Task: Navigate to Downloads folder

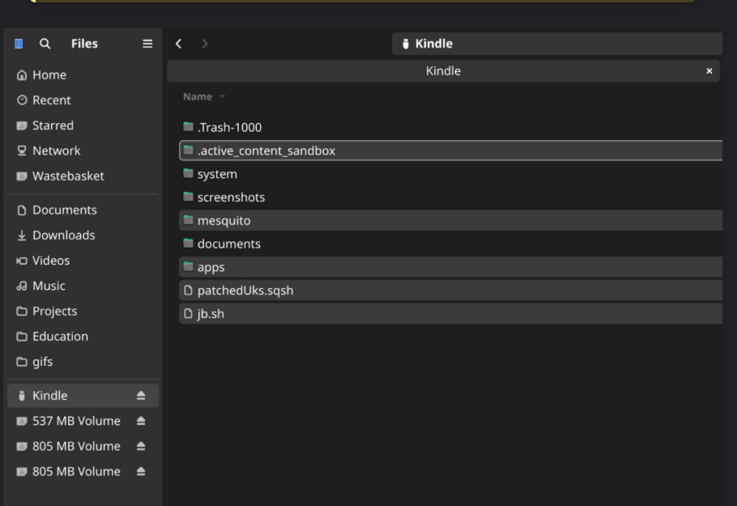Action: pos(63,236)
